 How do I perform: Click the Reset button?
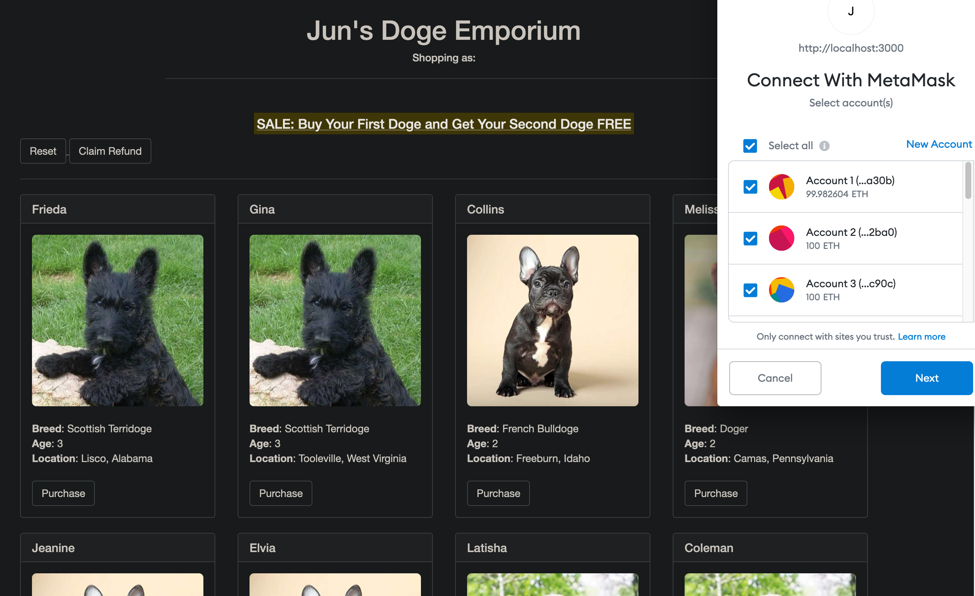click(43, 151)
